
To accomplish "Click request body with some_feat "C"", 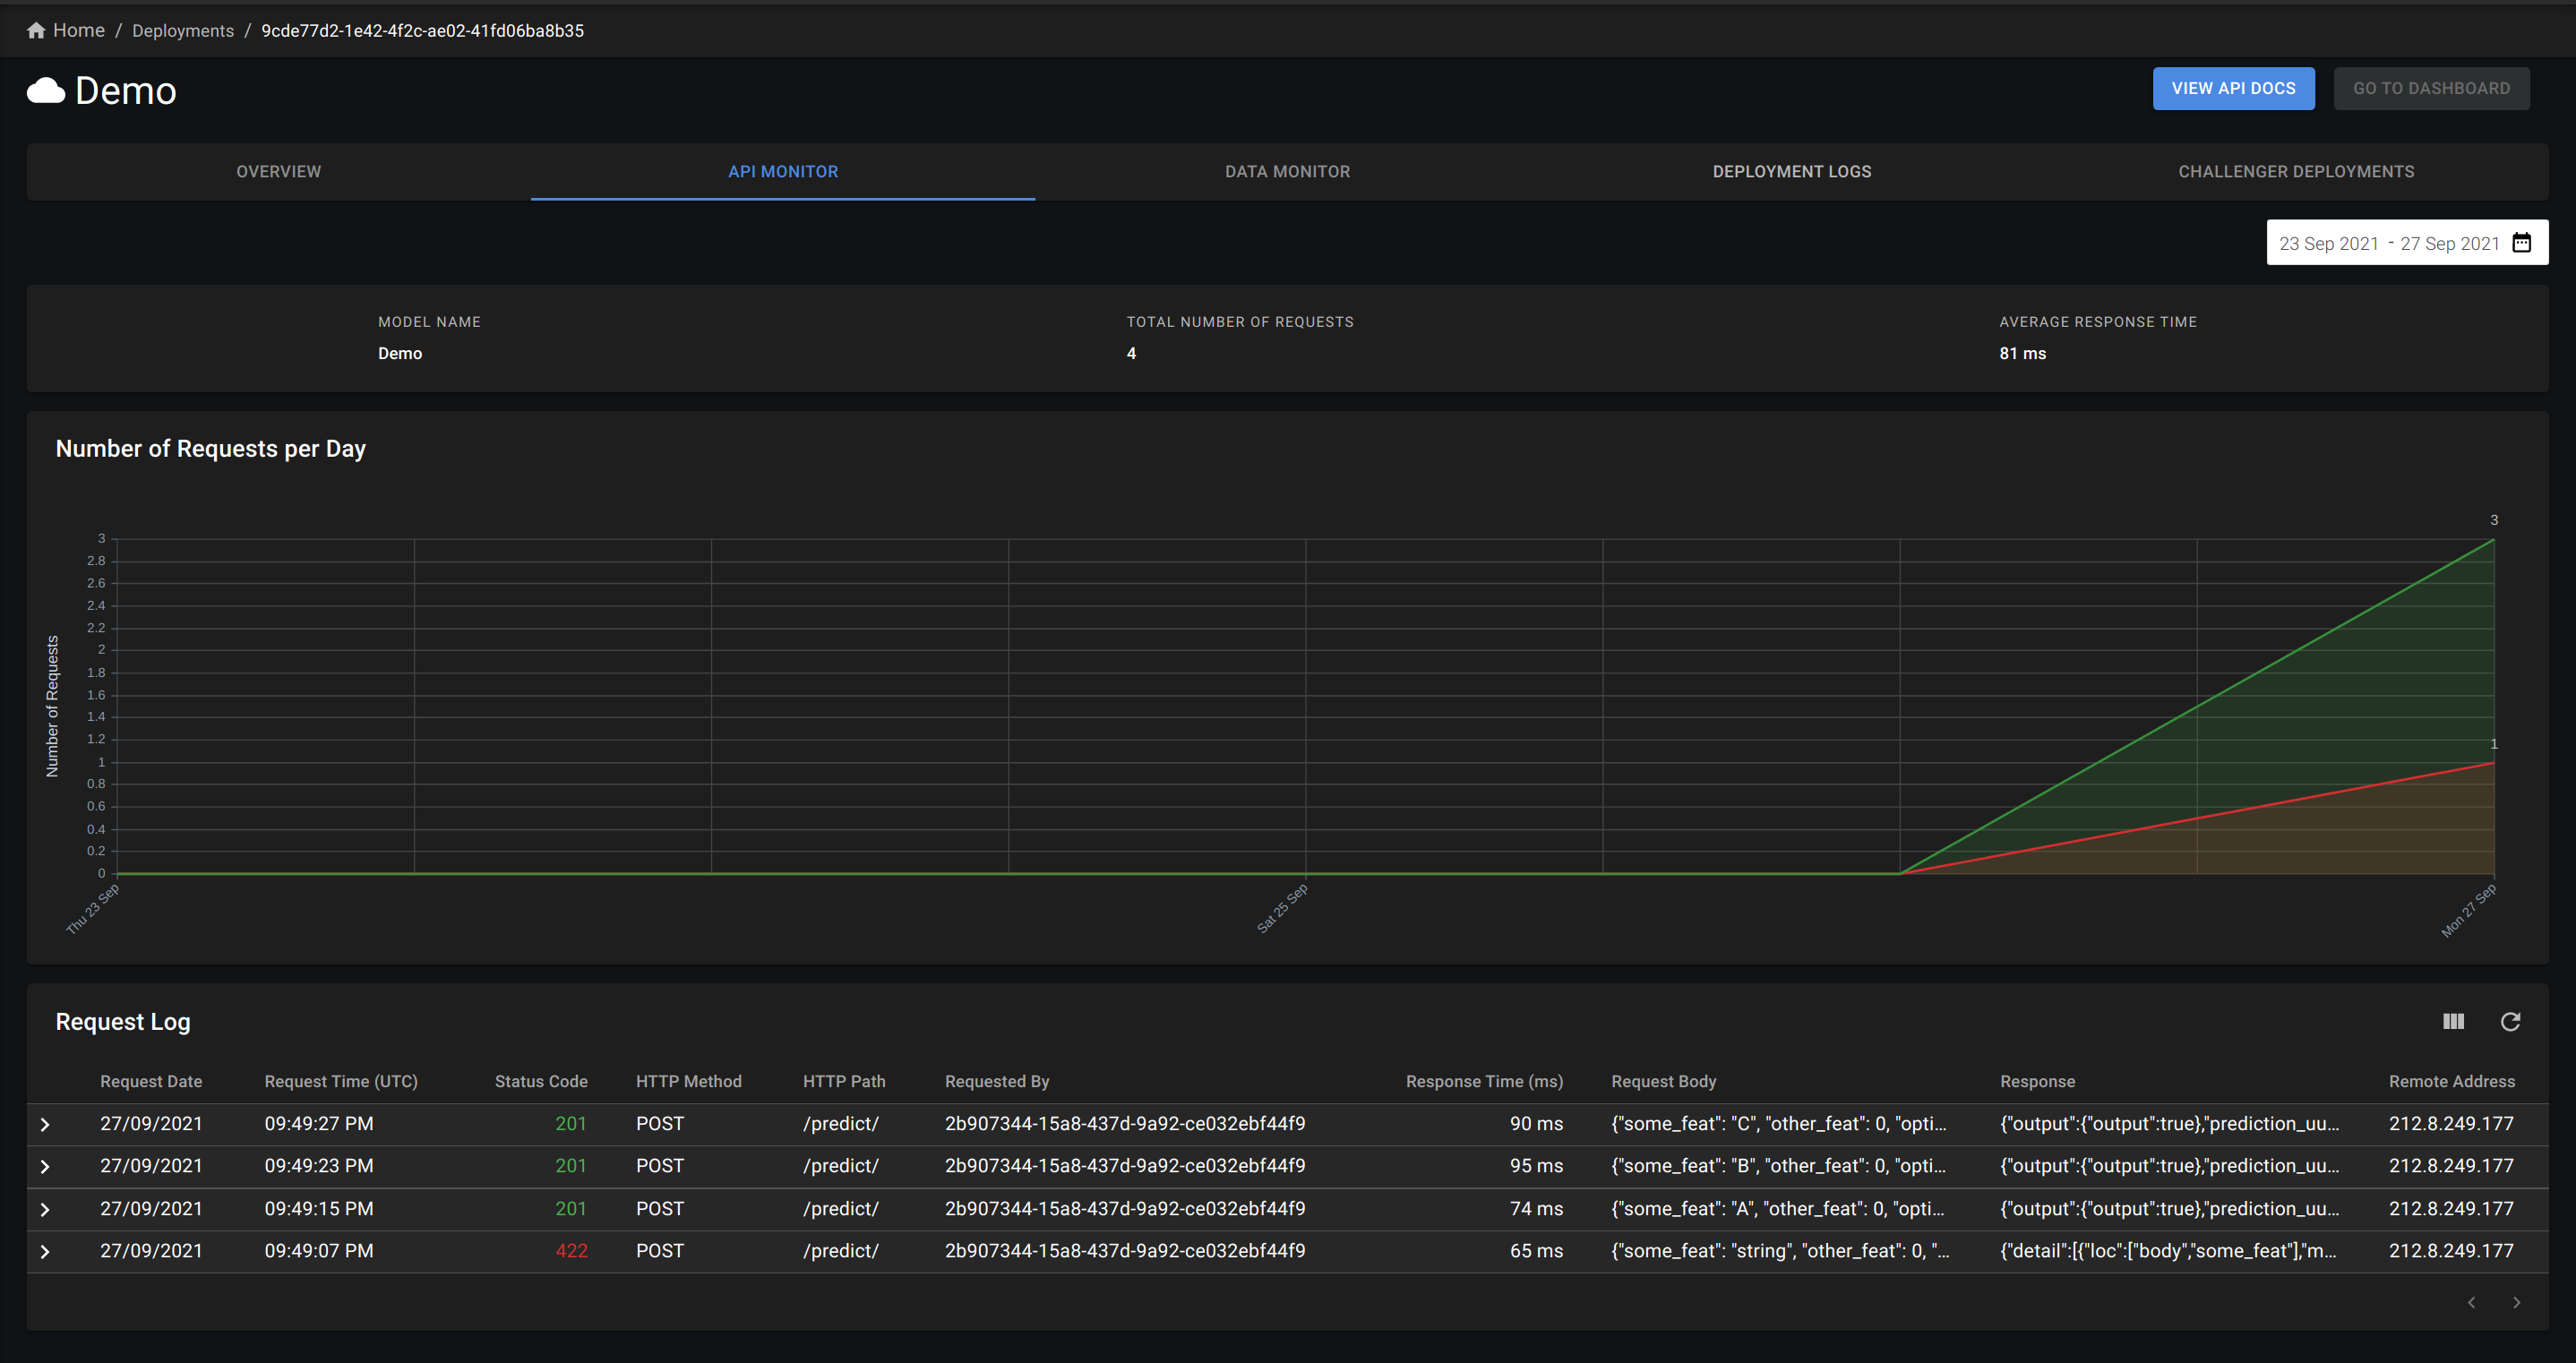I will pyautogui.click(x=1779, y=1124).
